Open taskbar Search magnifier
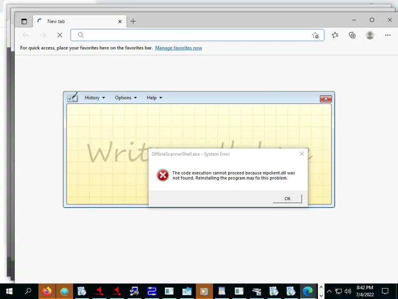This screenshot has width=398, height=299. [28, 291]
